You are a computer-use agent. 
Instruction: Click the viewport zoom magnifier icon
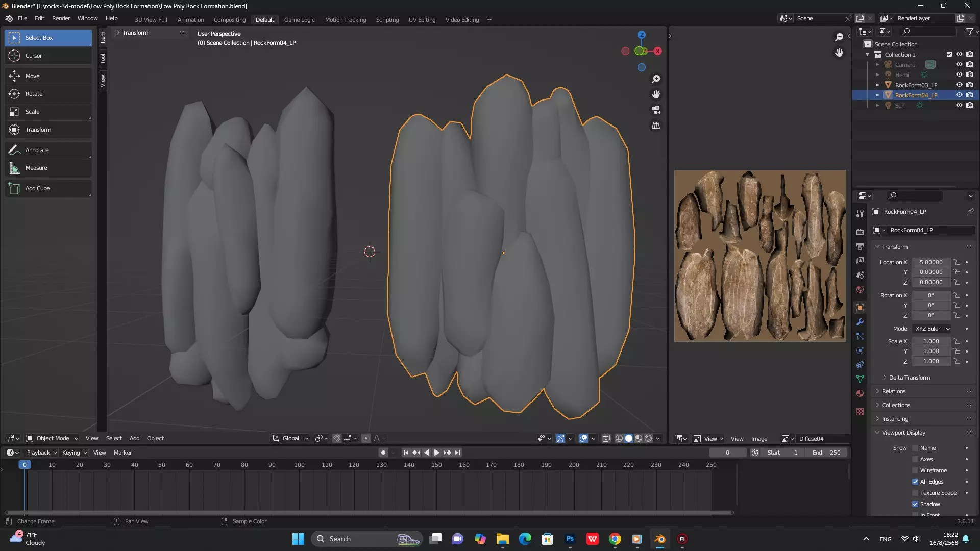click(x=656, y=79)
